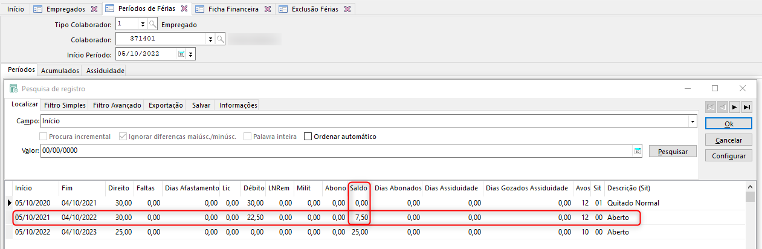
Task: Go to next record navigation arrow
Action: [735, 107]
